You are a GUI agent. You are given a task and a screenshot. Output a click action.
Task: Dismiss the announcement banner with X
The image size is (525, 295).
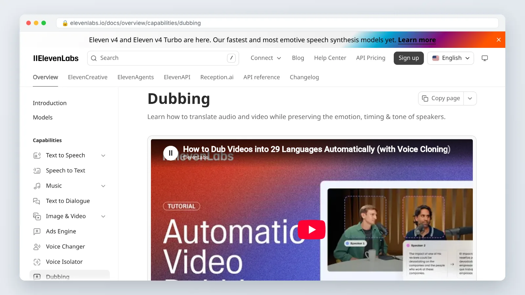[498, 40]
